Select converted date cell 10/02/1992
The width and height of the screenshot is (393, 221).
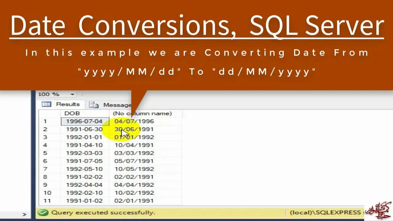[x=146, y=193]
